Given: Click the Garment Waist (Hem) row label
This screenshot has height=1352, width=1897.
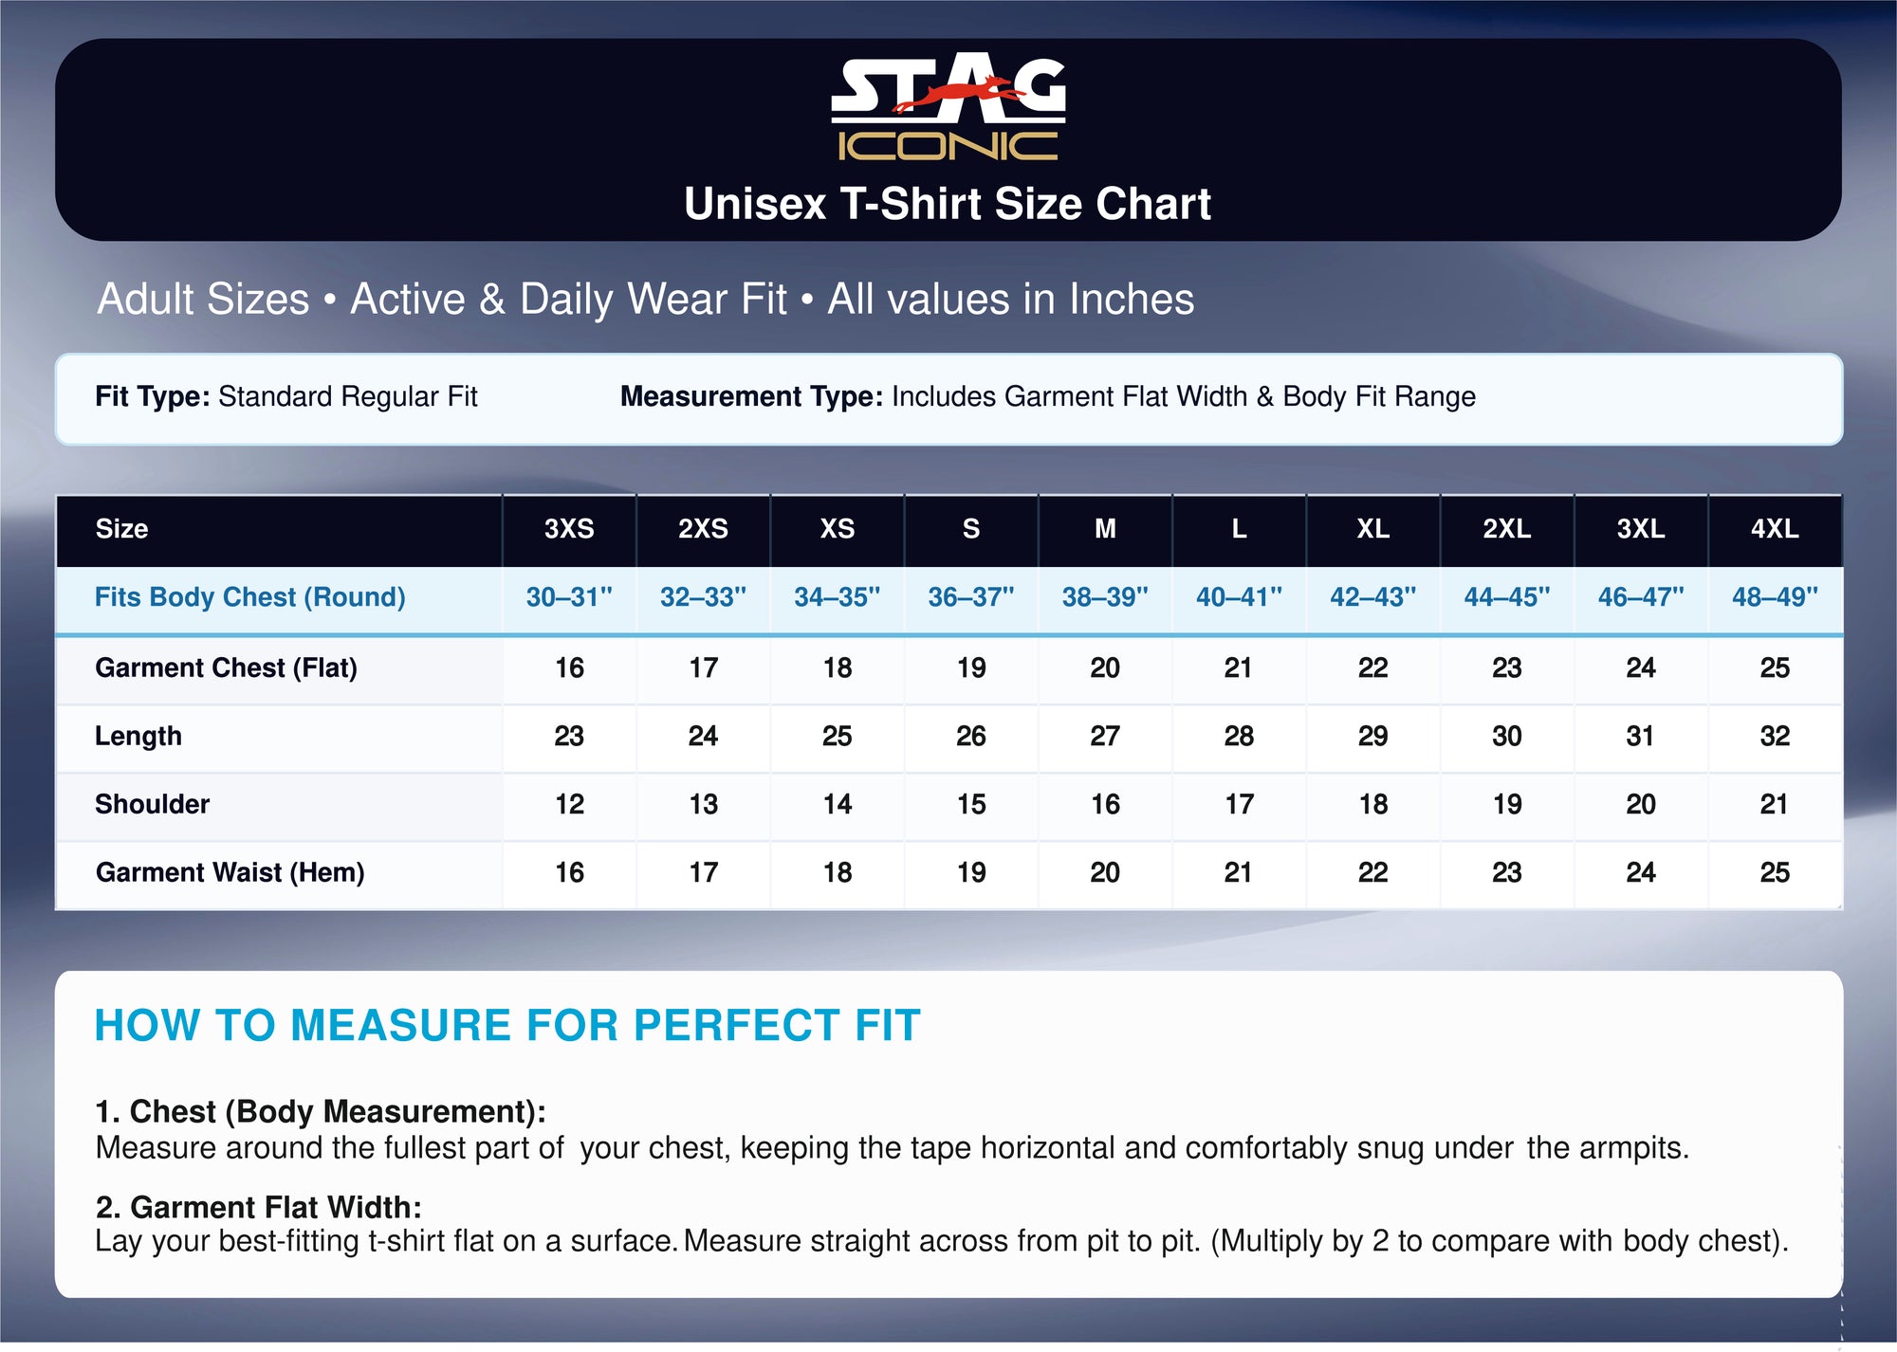Looking at the screenshot, I should (x=230, y=872).
